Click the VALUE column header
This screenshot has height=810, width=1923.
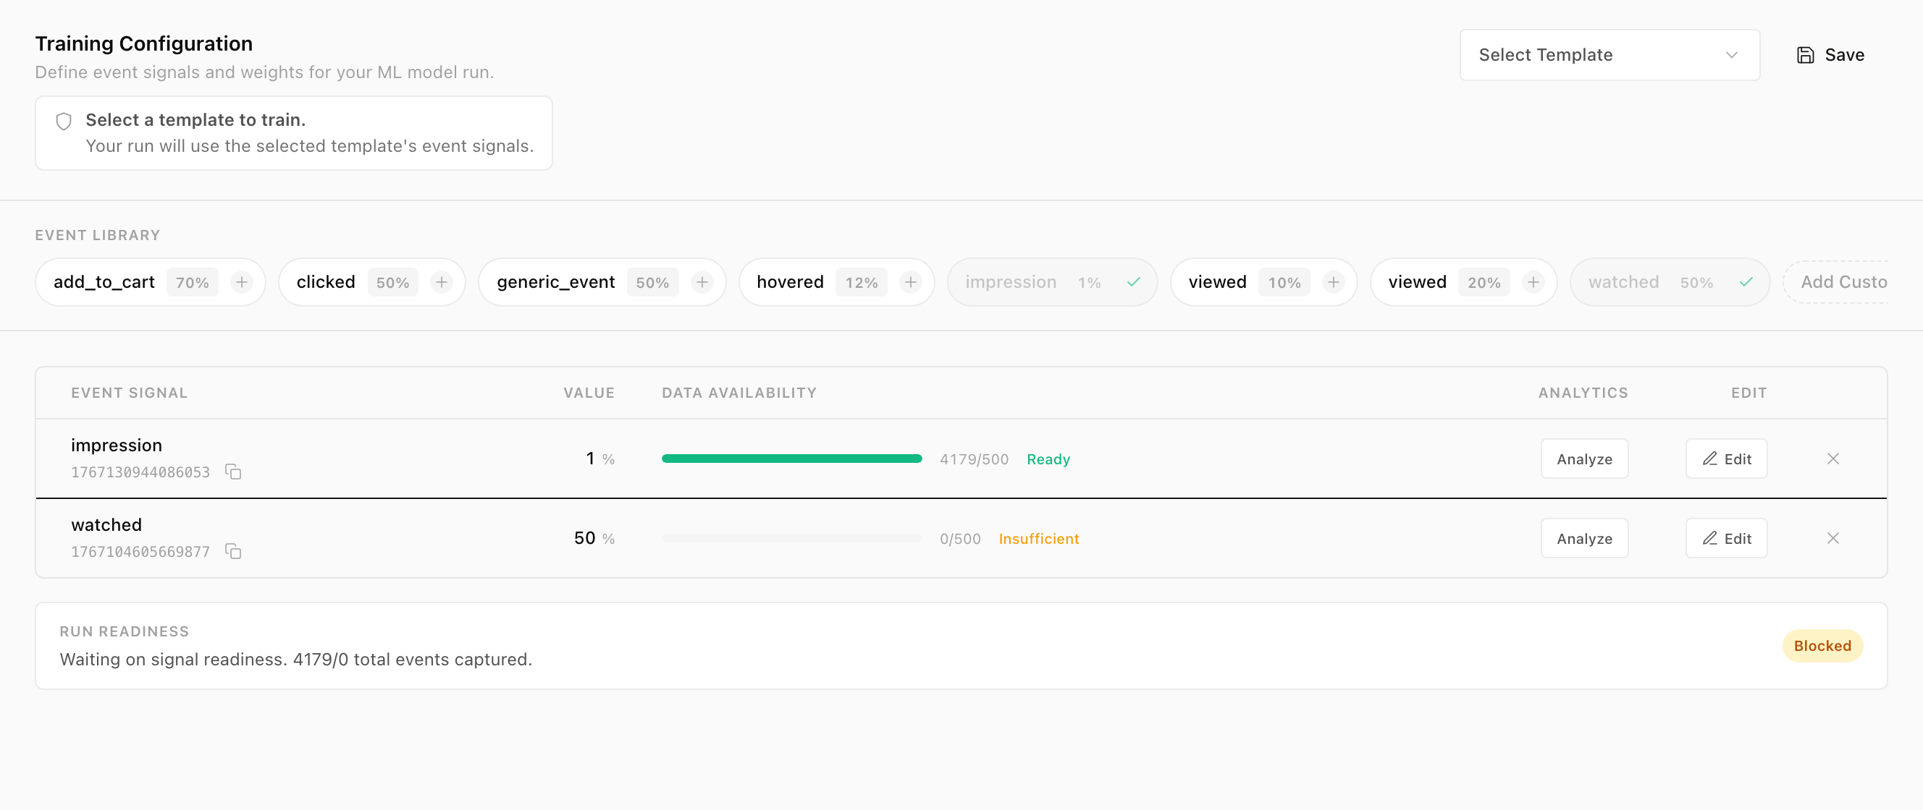coord(589,394)
